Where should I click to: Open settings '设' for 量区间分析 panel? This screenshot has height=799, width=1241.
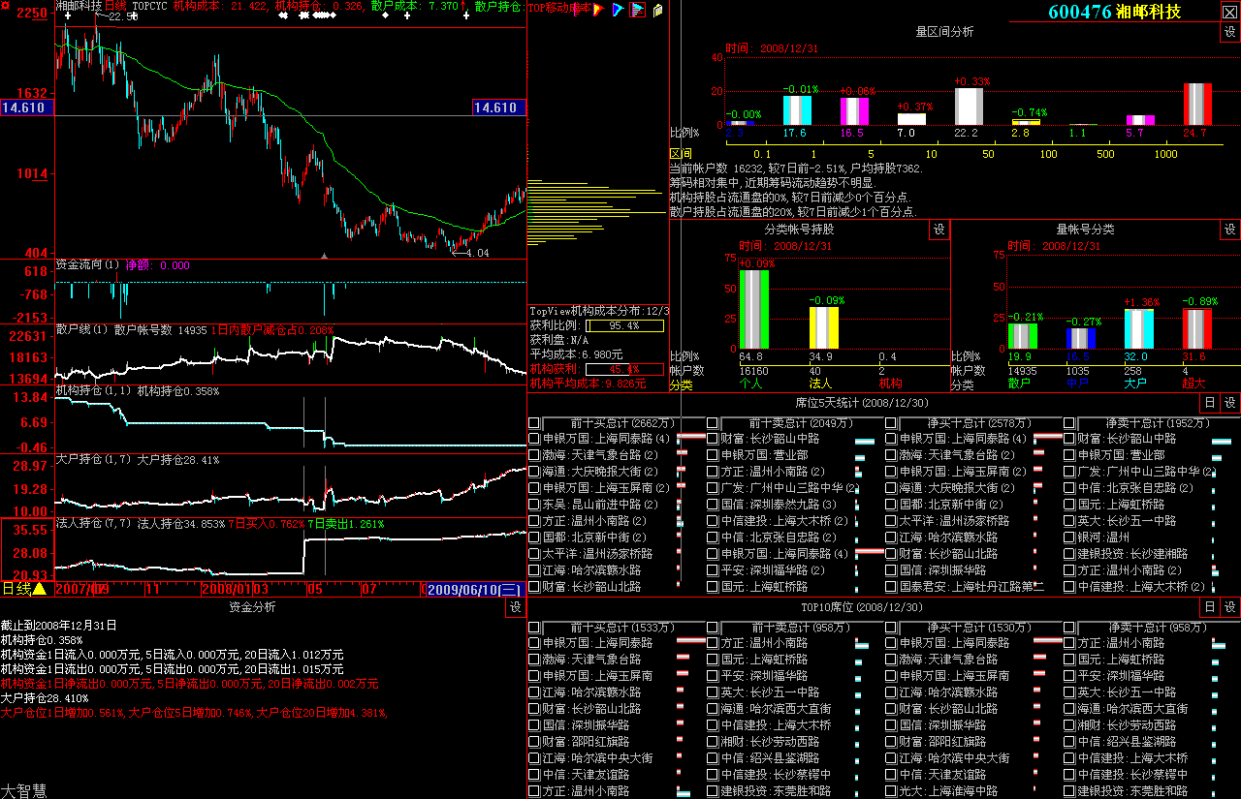pos(1229,32)
